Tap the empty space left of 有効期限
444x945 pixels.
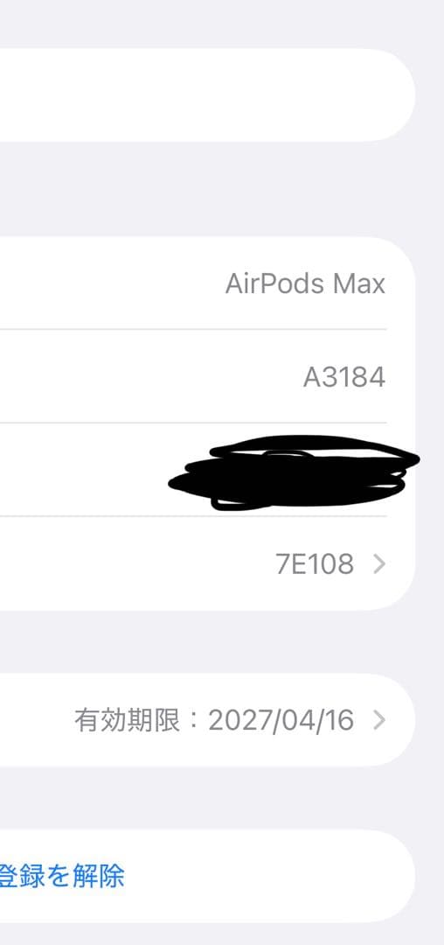36,719
